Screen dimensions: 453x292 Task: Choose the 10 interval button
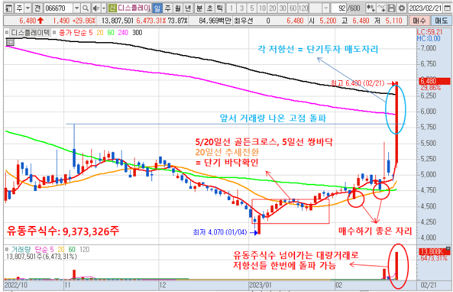click(x=262, y=8)
